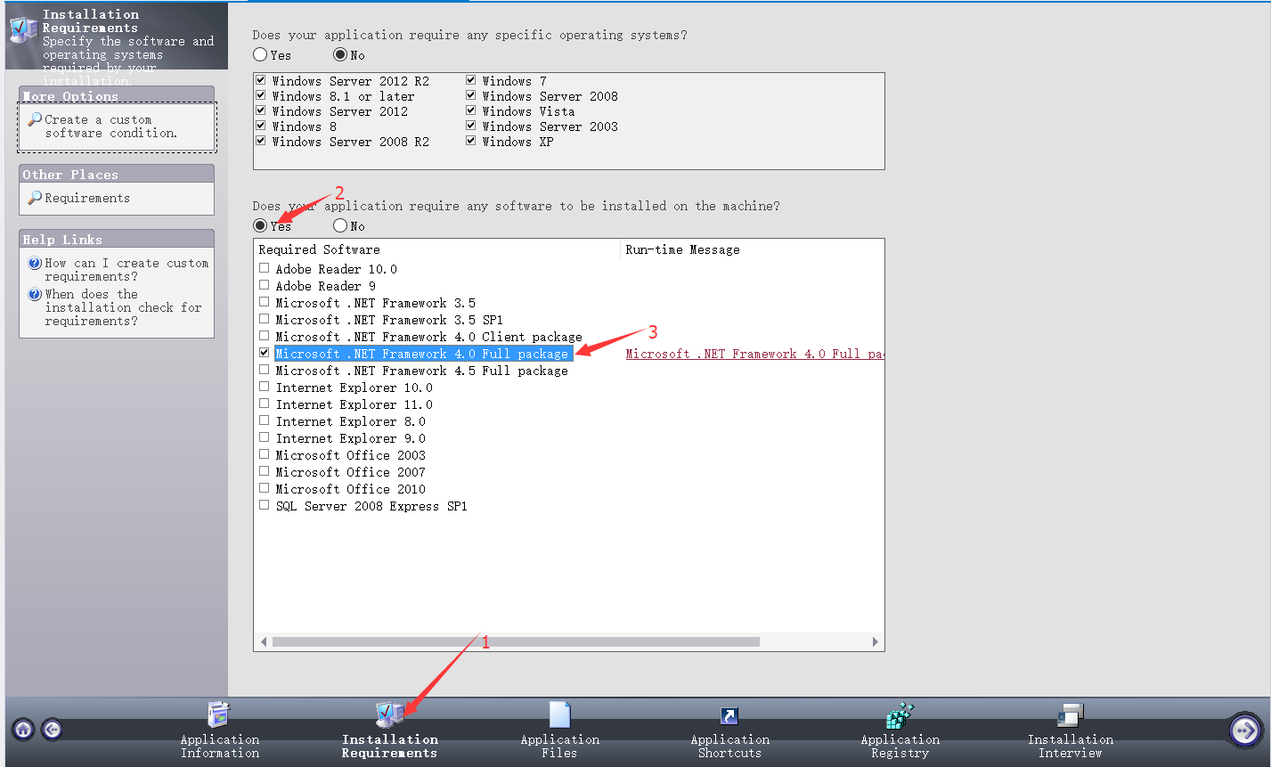This screenshot has height=767, width=1271.
Task: Open the Application Shortcuts icon
Action: [x=729, y=716]
